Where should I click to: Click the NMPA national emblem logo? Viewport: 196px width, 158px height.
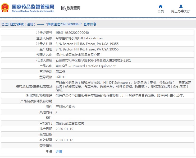pyautogui.click(x=5, y=8)
